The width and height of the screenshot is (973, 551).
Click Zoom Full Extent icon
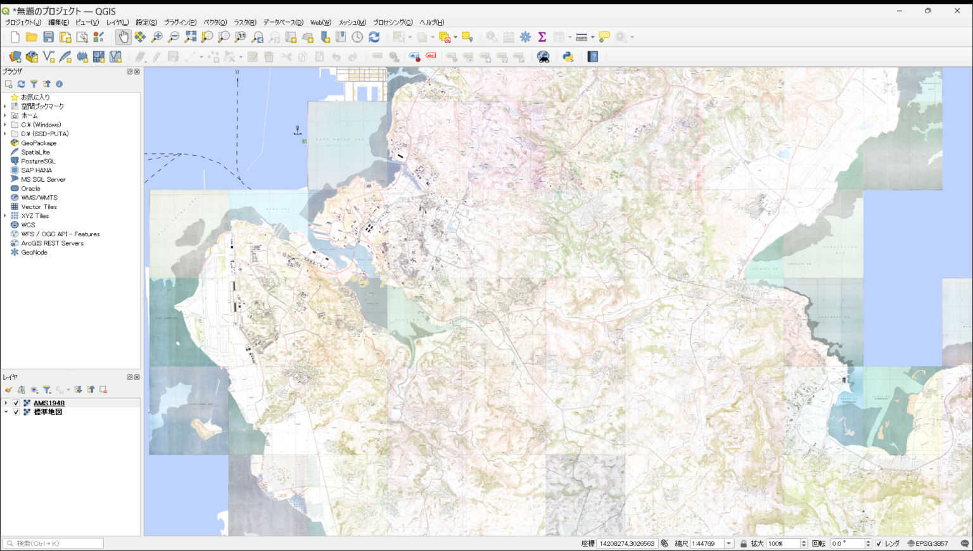point(190,37)
